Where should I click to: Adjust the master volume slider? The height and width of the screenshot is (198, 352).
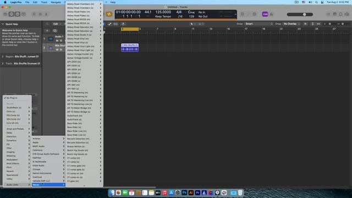300,14
